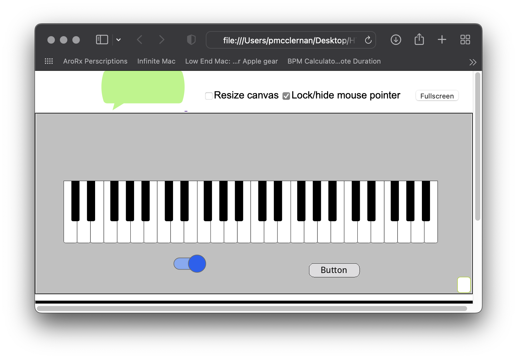517x359 pixels.
Task: Open the Infinite Mac bookmark
Action: coord(156,61)
